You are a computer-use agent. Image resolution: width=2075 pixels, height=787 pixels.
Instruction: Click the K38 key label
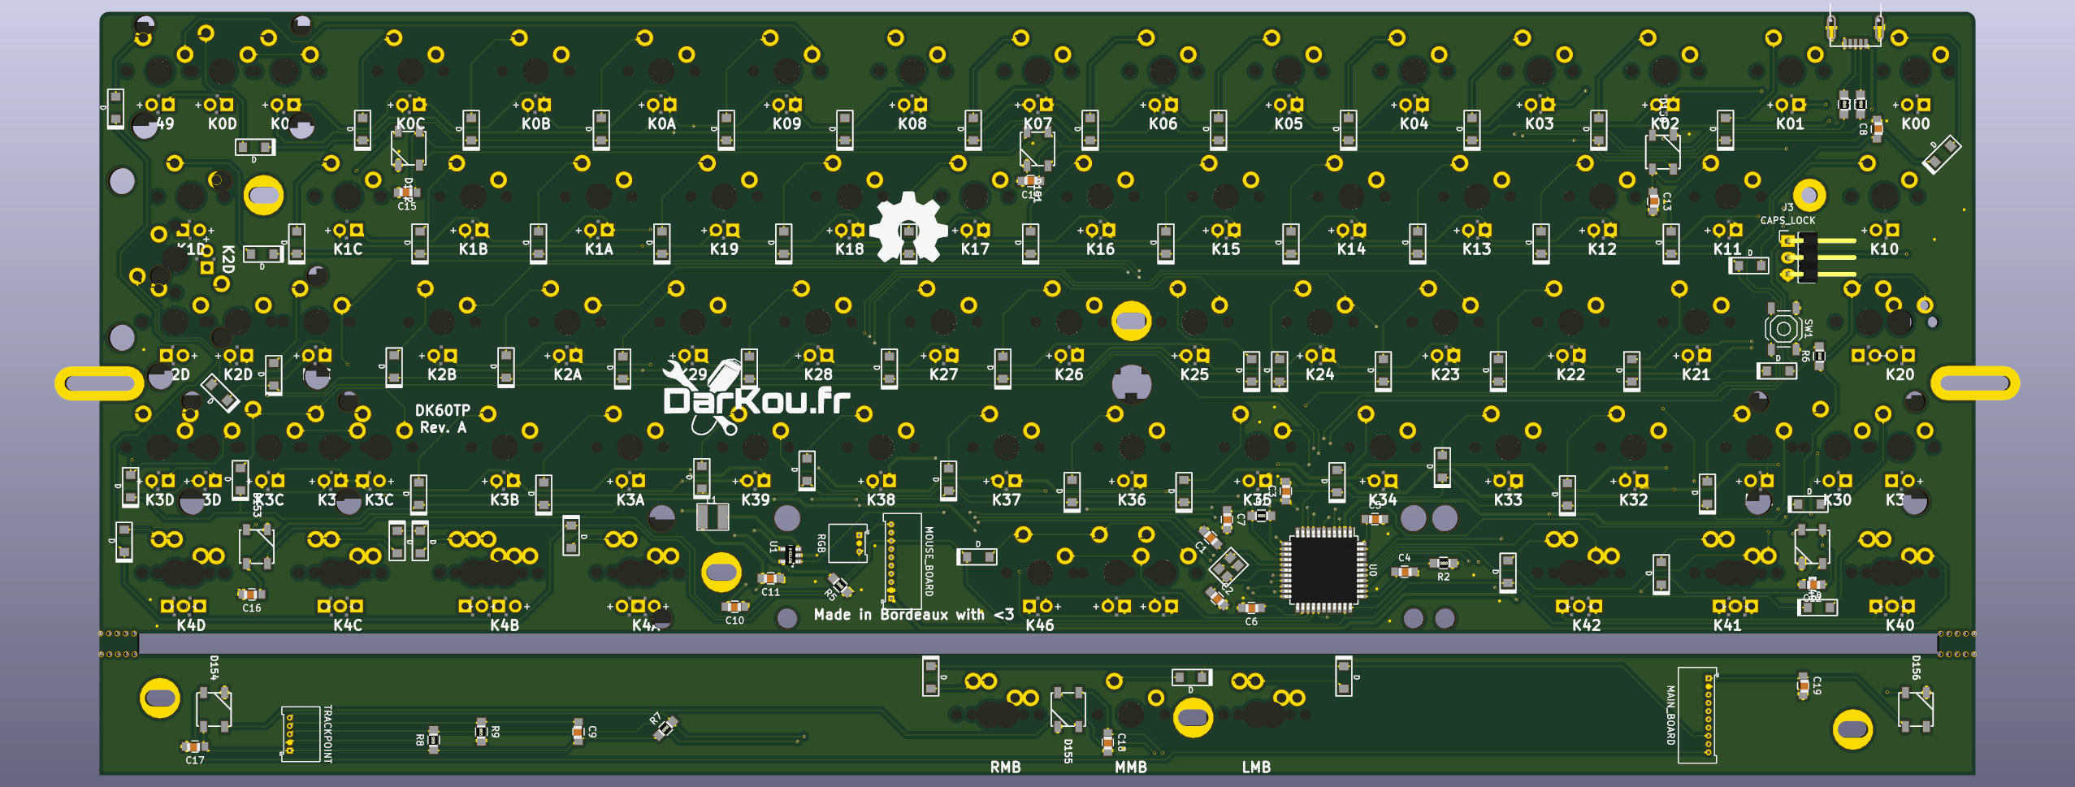(881, 500)
